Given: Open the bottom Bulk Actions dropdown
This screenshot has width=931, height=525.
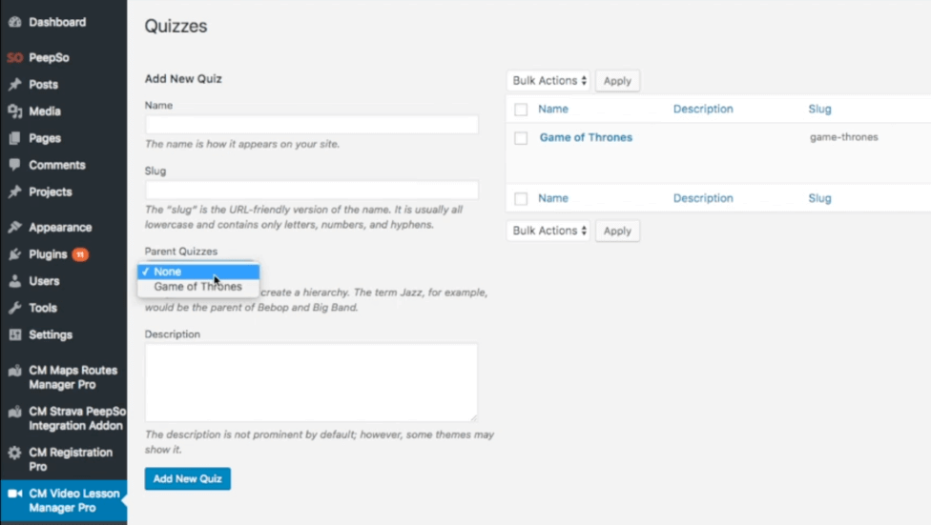Looking at the screenshot, I should coord(548,231).
